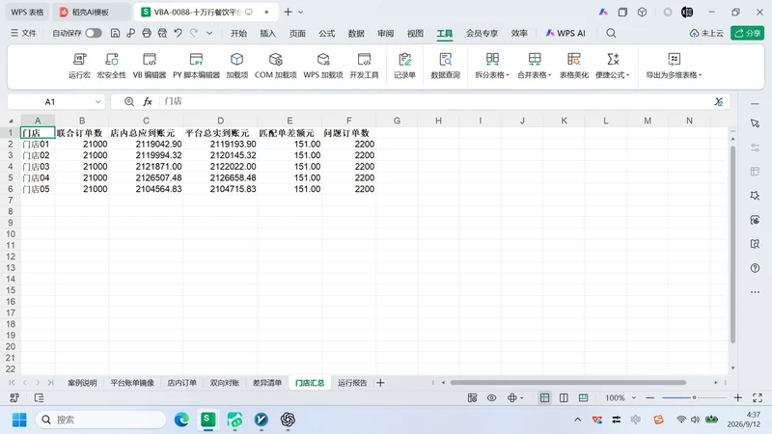Click the WPS AI button

(x=565, y=33)
